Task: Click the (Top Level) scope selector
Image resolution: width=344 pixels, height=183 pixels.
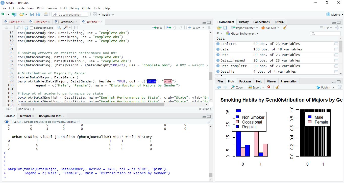Action: [26, 109]
